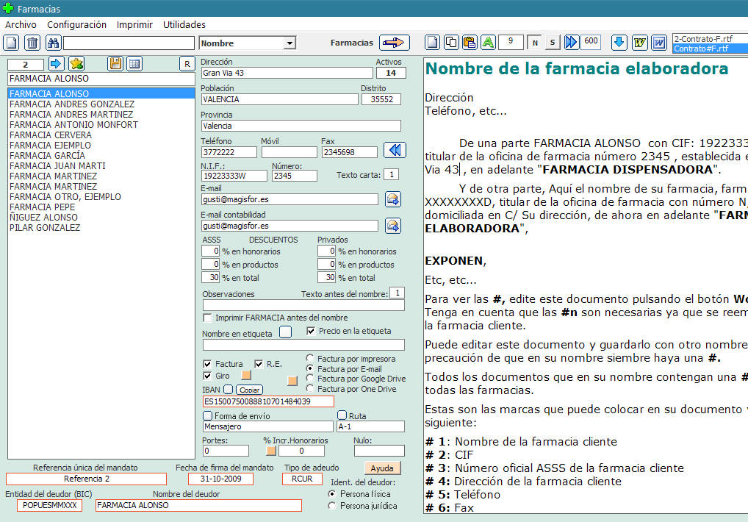Screen dimensions: 748x522
Task: Click the clipboard paste icon in document toolbar
Action: [x=470, y=43]
